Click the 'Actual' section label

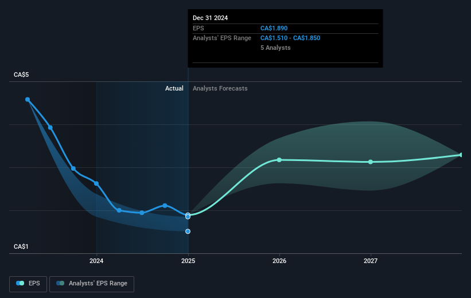(174, 88)
